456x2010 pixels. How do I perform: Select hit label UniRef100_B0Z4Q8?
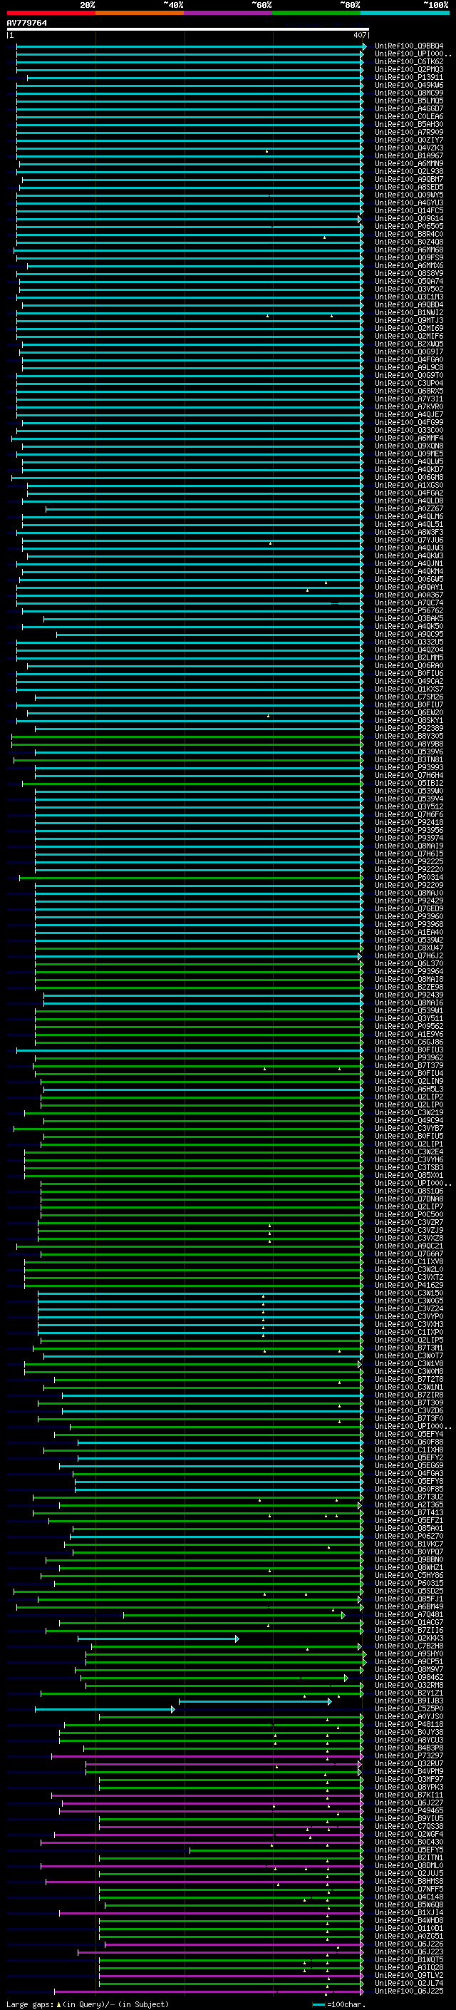[x=408, y=242]
